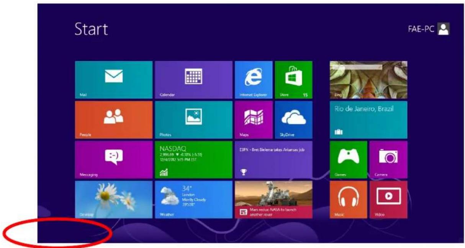Viewport: 465px width, 248px height.
Task: Click the user avatar picture
Action: [444, 28]
